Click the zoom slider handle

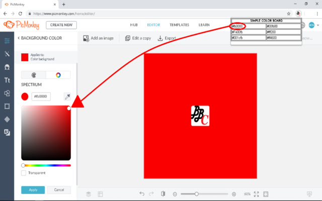click(197, 194)
